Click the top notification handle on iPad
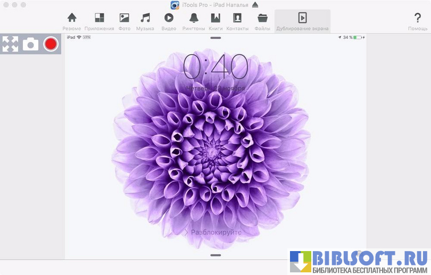Viewport: 431px width, 275px height. pos(215,38)
